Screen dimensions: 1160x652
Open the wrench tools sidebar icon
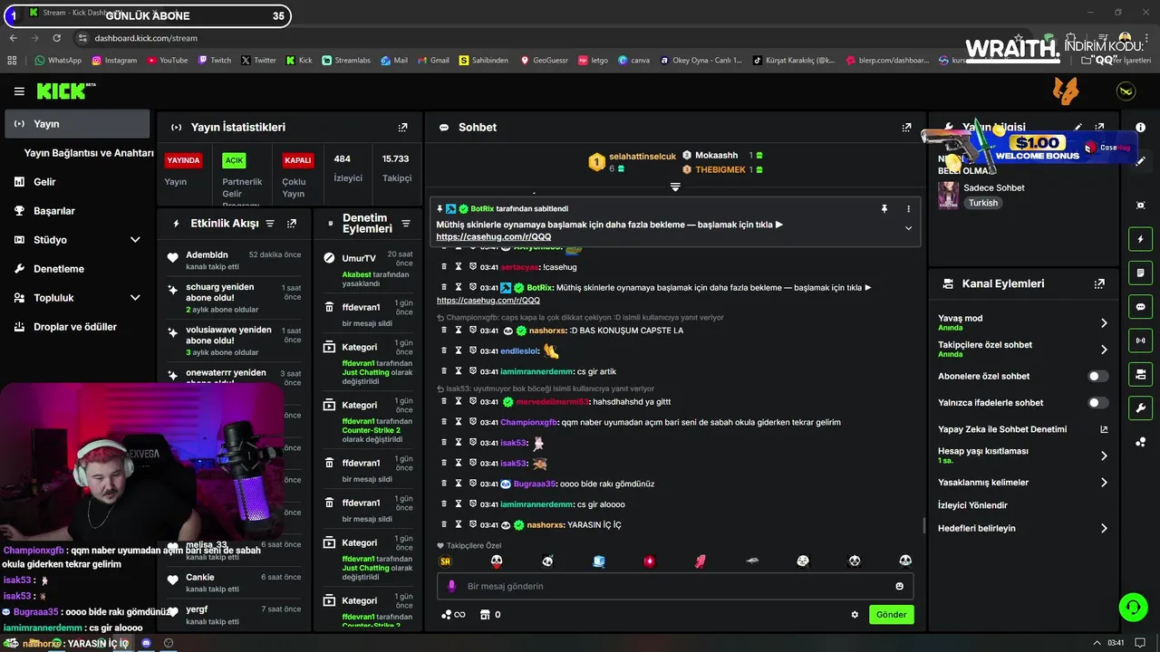click(x=1141, y=407)
